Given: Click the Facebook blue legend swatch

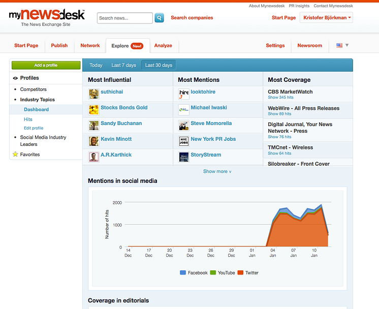Looking at the screenshot, I should pyautogui.click(x=183, y=273).
